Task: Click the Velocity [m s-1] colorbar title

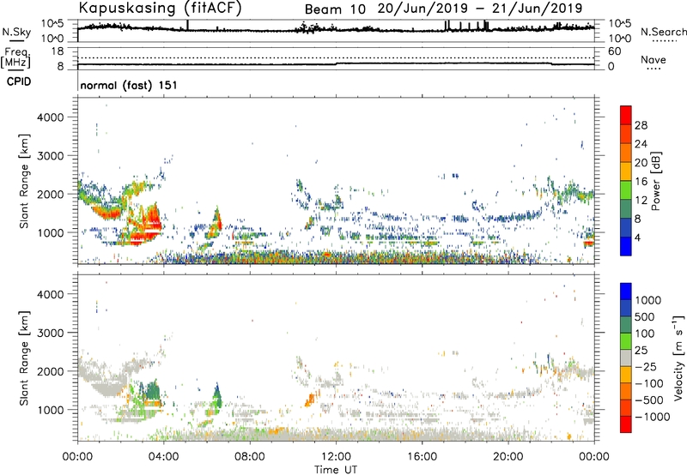Action: (678, 358)
